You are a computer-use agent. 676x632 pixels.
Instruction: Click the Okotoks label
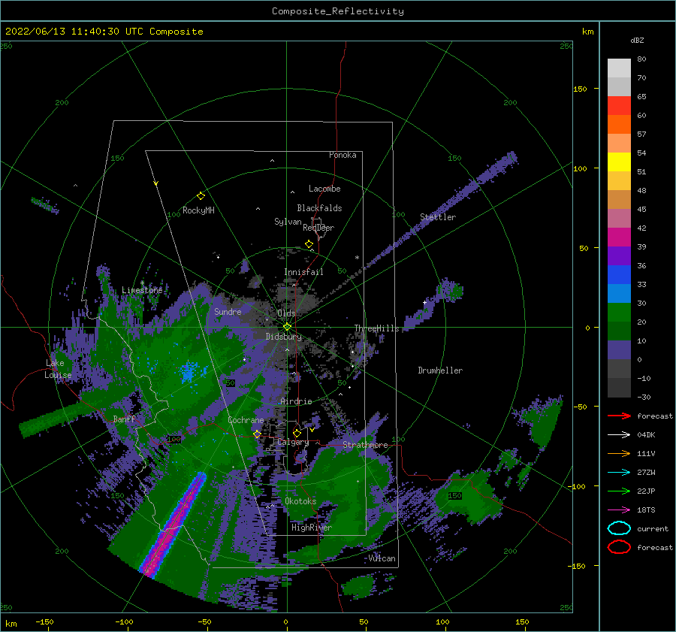pos(300,500)
